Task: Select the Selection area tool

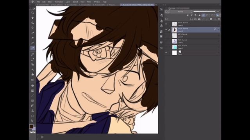Action: click(x=32, y=33)
